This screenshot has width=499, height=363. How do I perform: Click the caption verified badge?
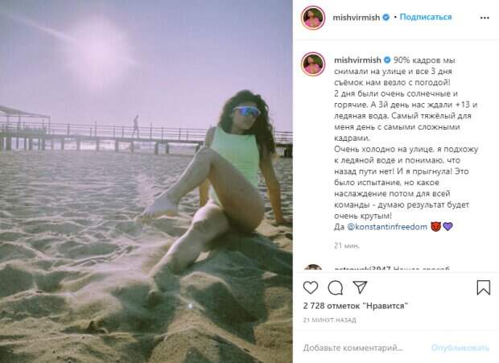[x=387, y=60]
